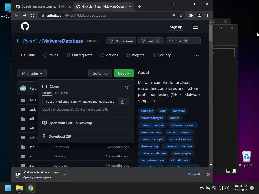
Task: Go forward in browser history
Action: [25, 15]
